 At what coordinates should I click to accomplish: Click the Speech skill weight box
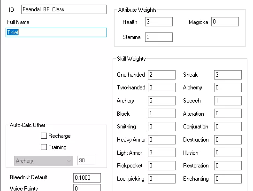coord(228,101)
